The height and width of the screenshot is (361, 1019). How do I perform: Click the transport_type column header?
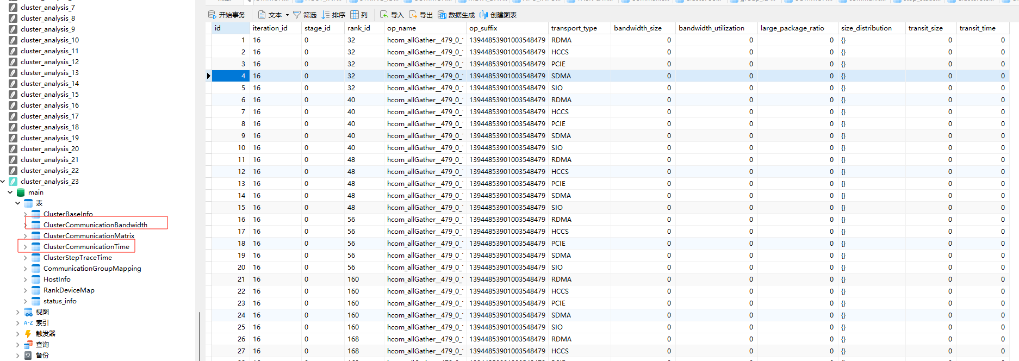[580, 28]
